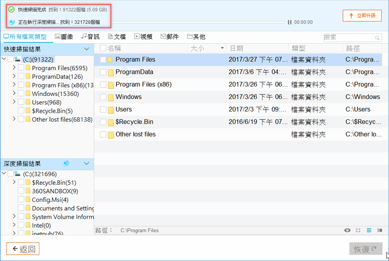389x261 pixels.
Task: Switch to list view
Action: (369, 230)
